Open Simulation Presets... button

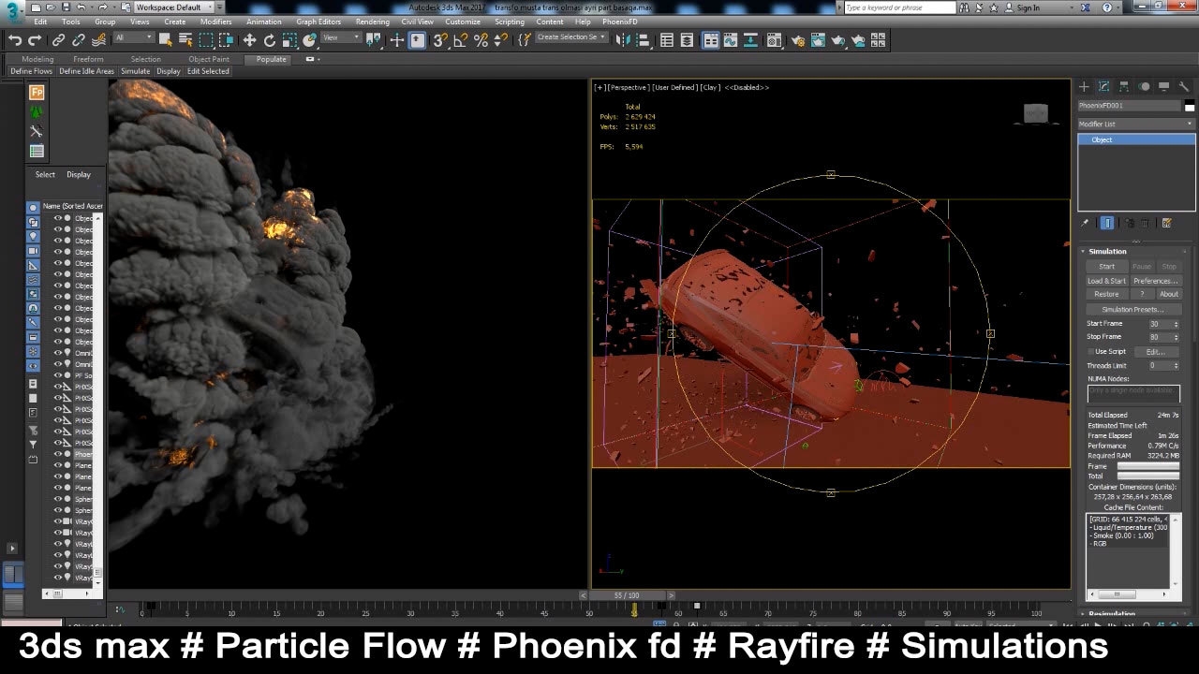click(1133, 309)
